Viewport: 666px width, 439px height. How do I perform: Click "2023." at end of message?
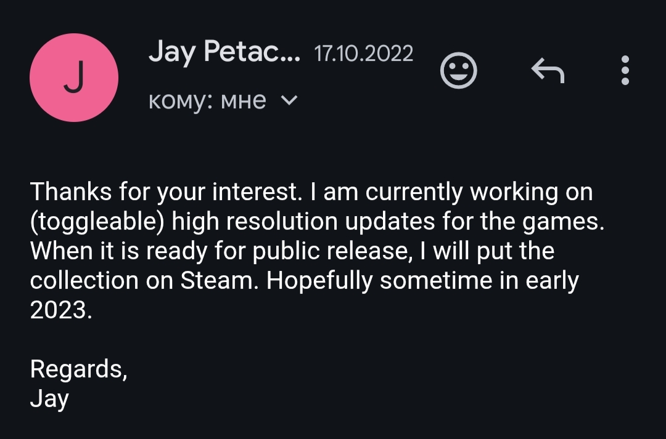60,310
